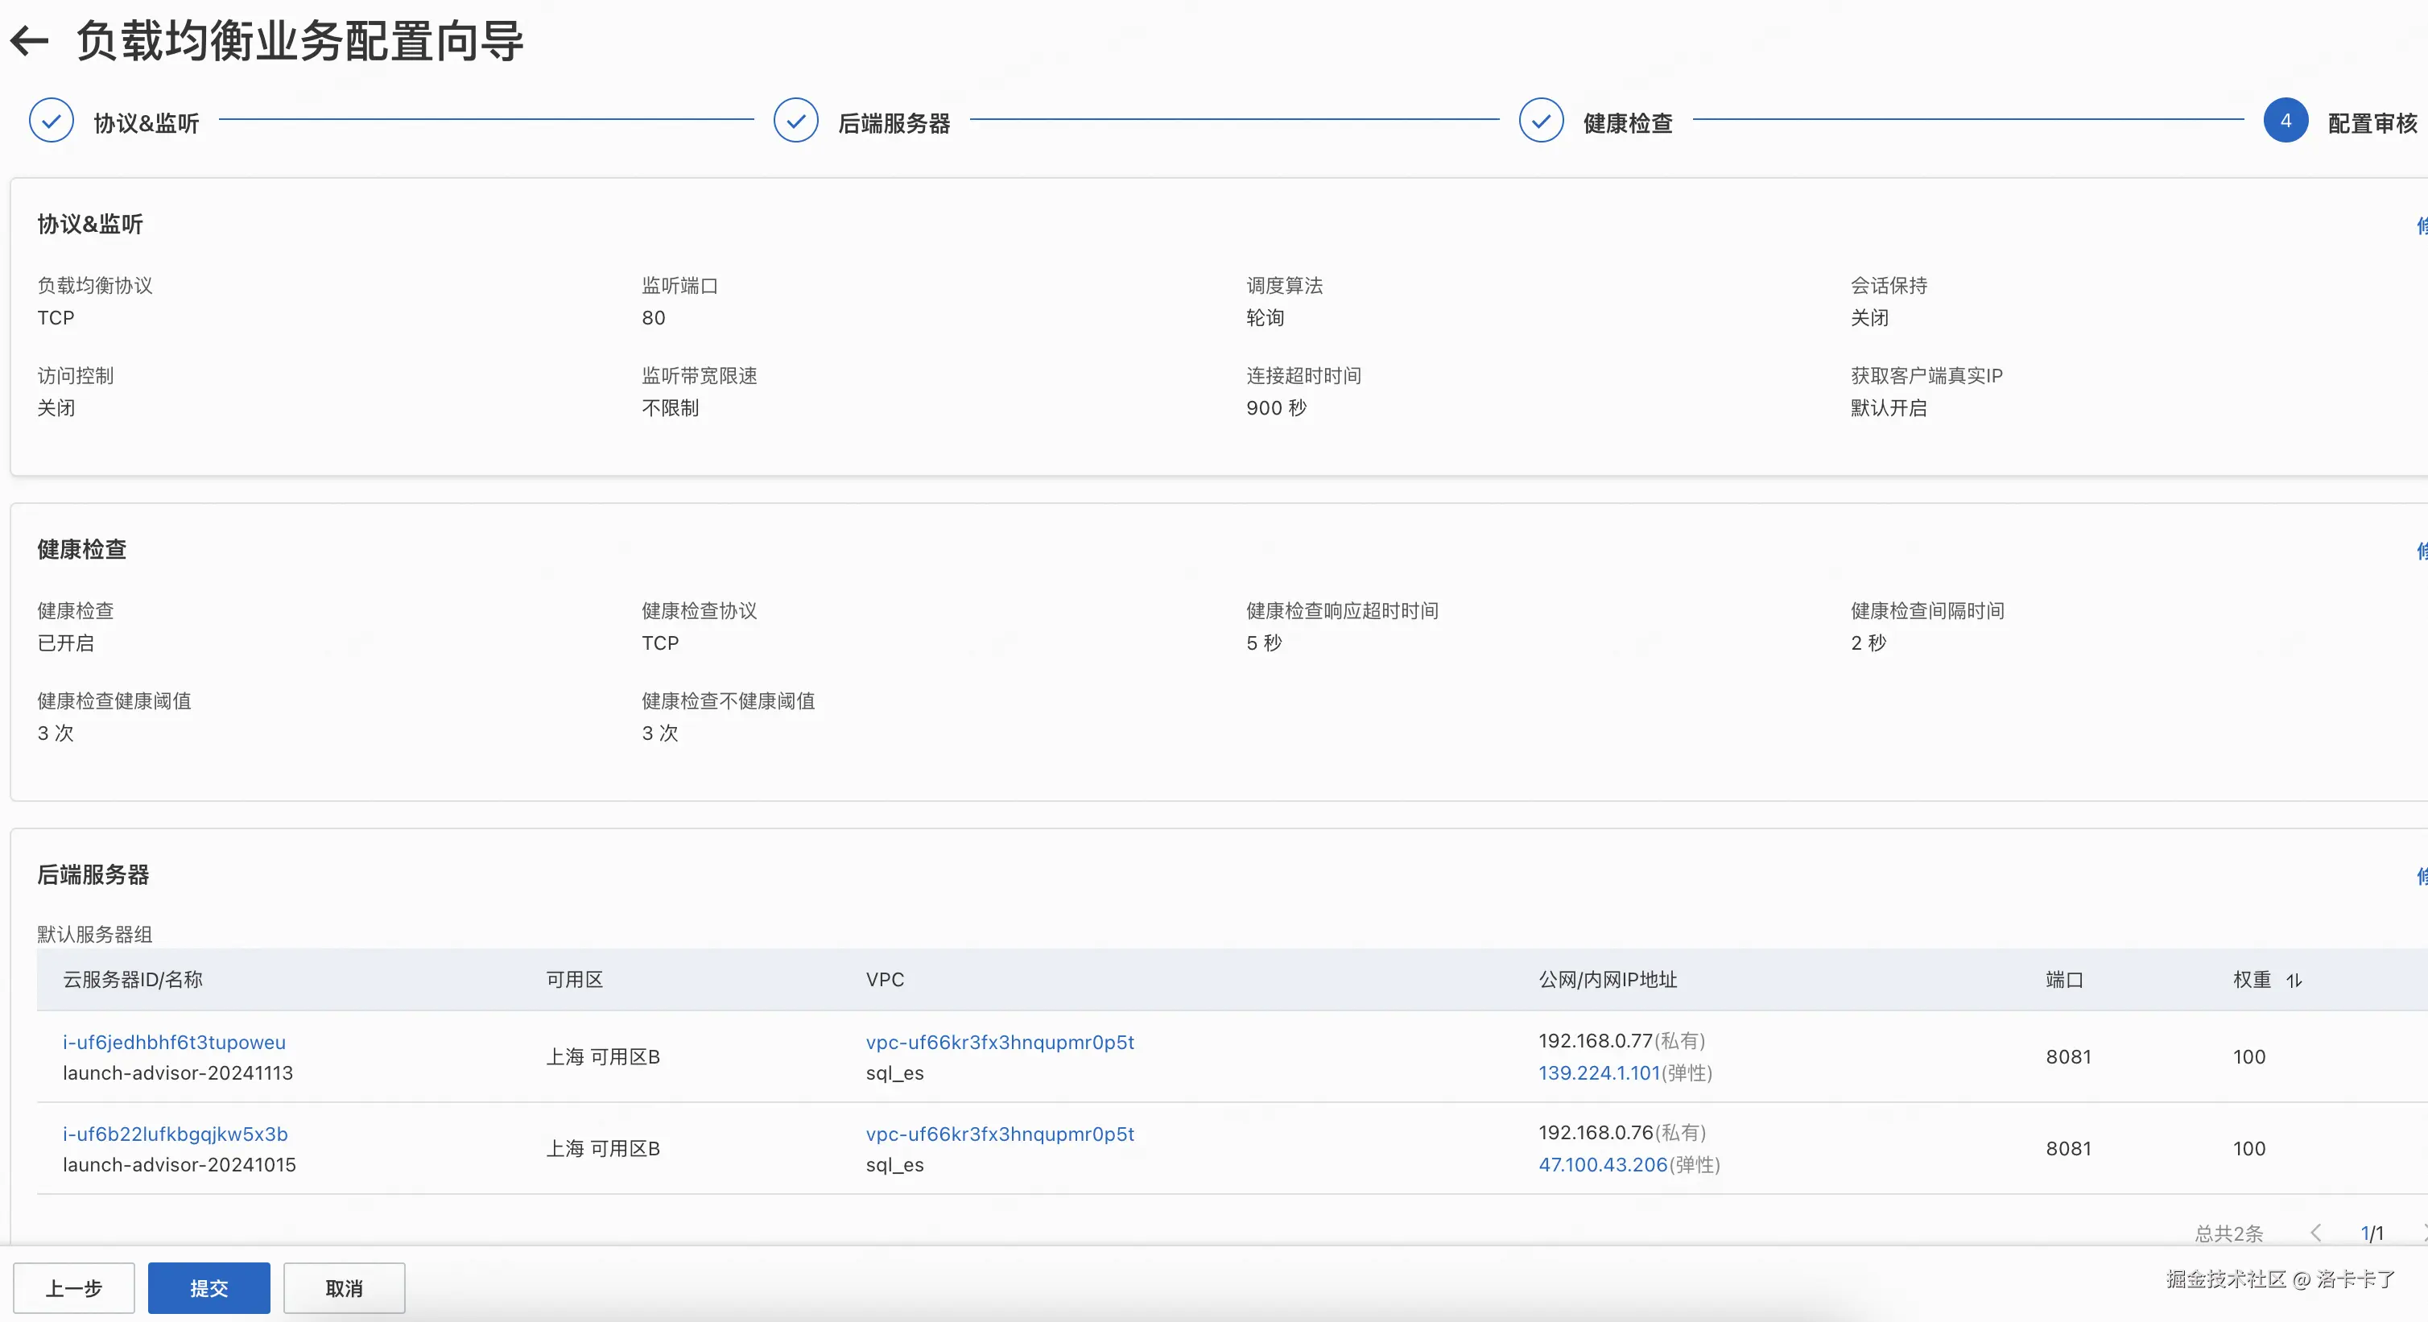
Task: Click the completed 健康检查 step checkmark
Action: [x=1541, y=121]
